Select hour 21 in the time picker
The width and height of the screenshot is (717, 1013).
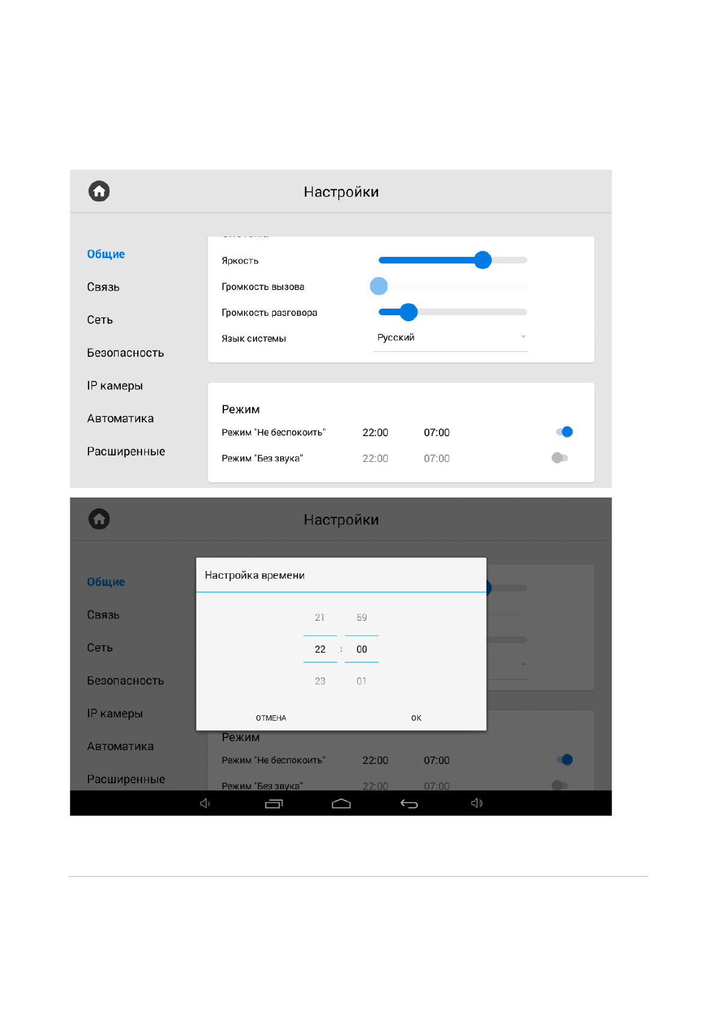click(x=320, y=617)
